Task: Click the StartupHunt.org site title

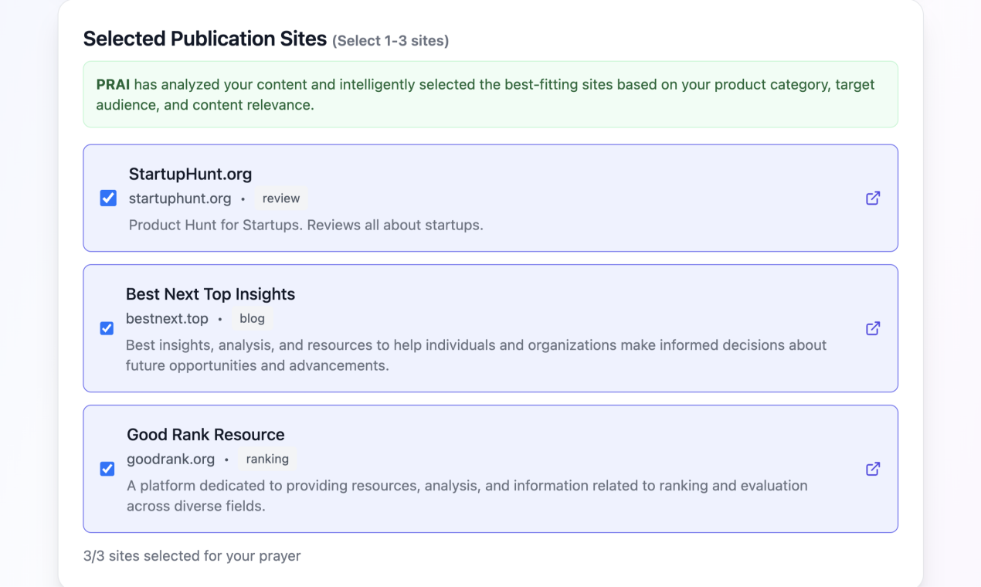Action: 190,174
